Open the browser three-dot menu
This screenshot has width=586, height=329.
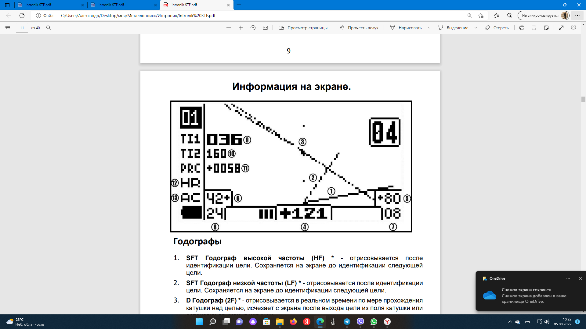coord(577,16)
